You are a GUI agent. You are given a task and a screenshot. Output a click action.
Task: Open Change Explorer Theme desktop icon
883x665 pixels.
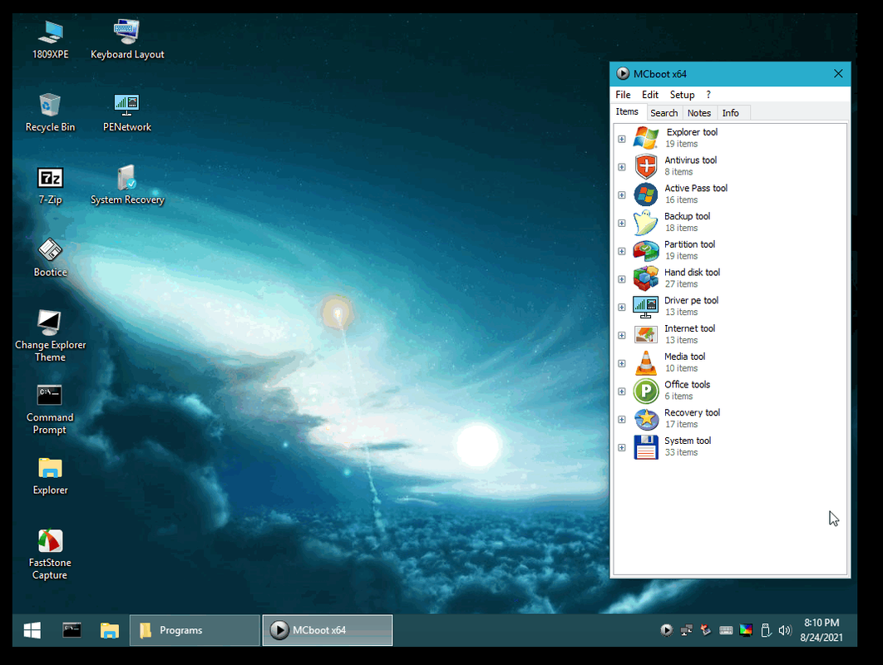[x=50, y=336]
